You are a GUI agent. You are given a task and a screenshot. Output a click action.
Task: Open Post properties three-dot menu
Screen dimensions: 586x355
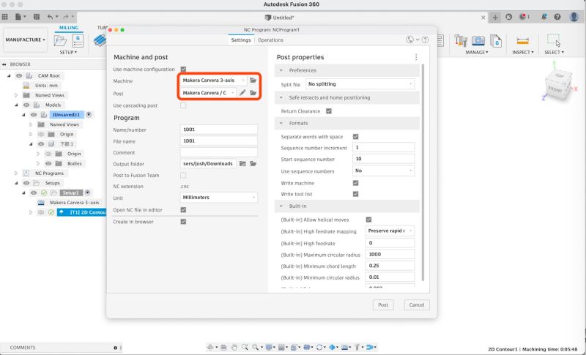click(x=416, y=57)
